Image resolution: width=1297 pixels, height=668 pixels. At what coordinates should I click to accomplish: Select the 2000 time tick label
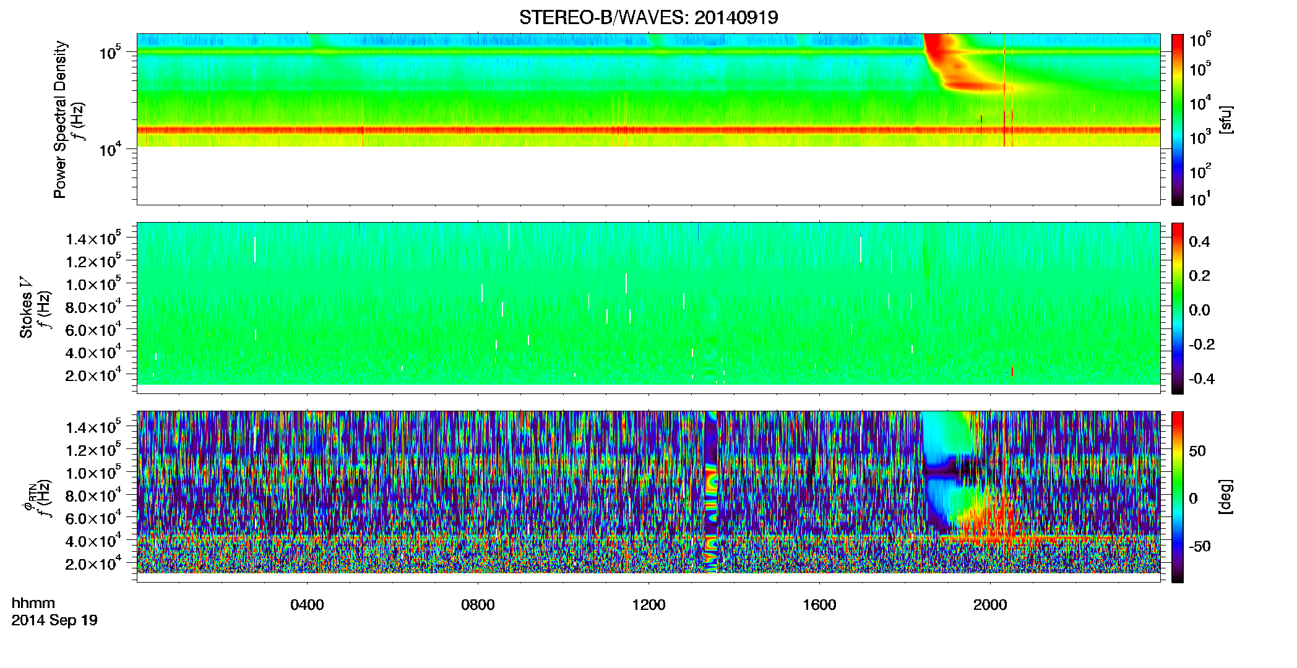tap(990, 604)
